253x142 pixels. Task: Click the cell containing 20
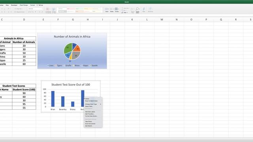[24, 46]
